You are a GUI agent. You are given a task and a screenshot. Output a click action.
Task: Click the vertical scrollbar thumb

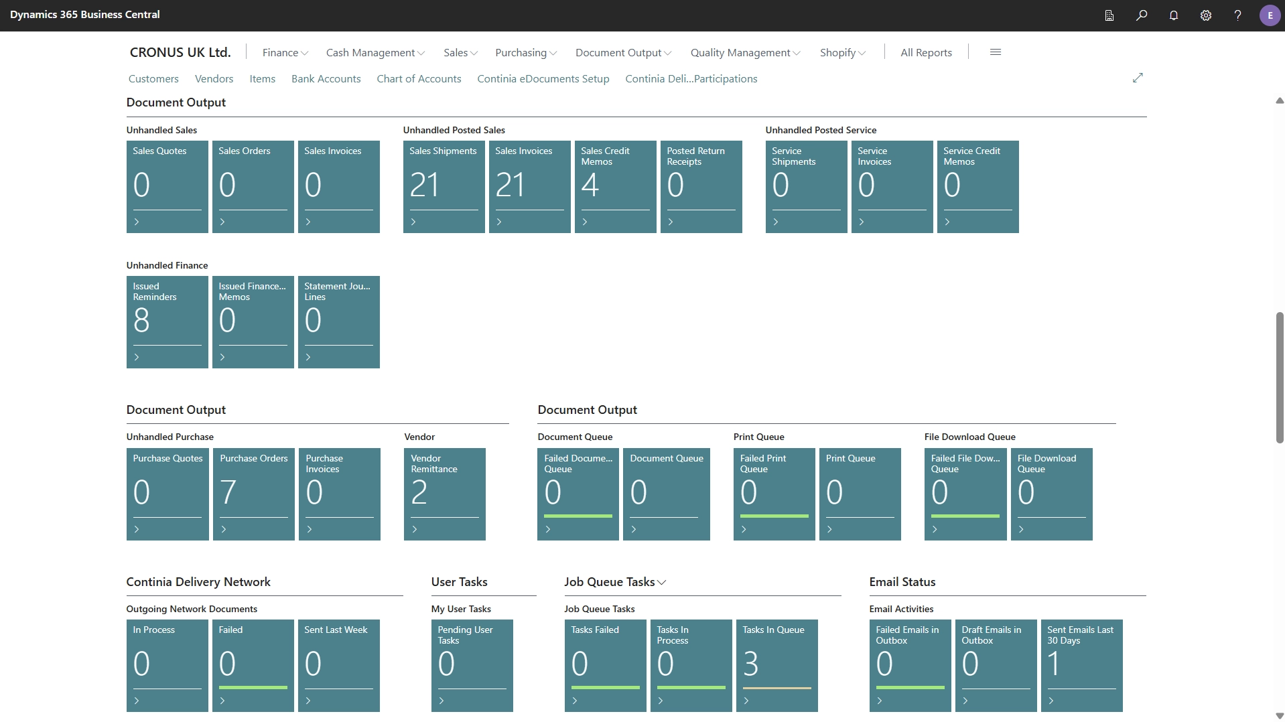[1279, 377]
